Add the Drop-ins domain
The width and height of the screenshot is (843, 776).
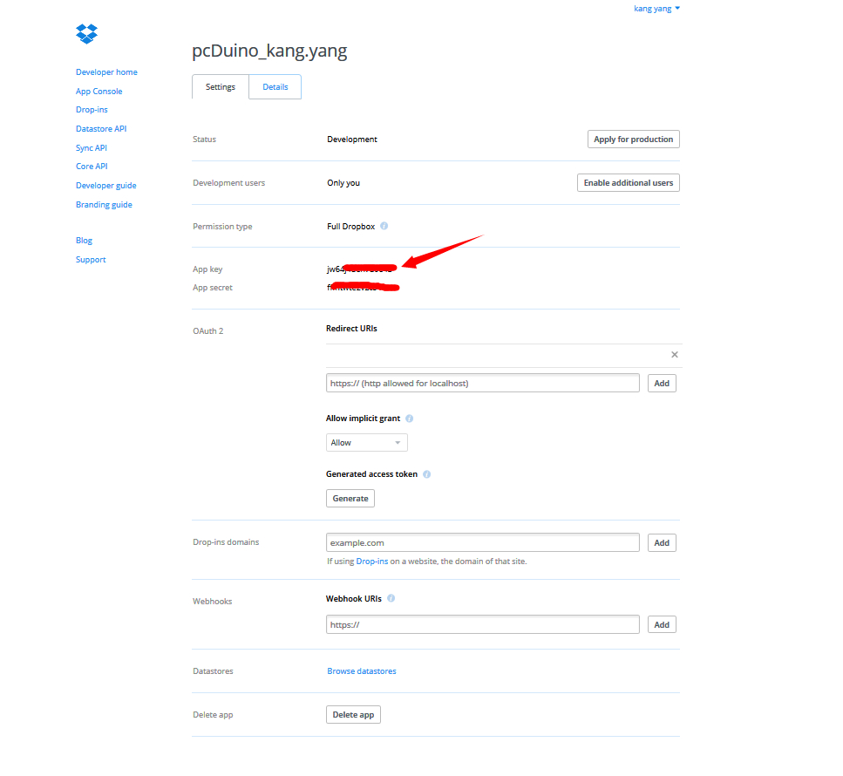point(662,543)
